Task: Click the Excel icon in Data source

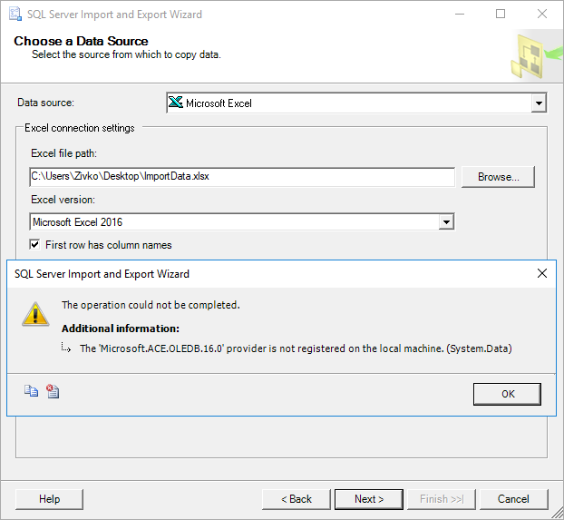Action: [x=176, y=103]
